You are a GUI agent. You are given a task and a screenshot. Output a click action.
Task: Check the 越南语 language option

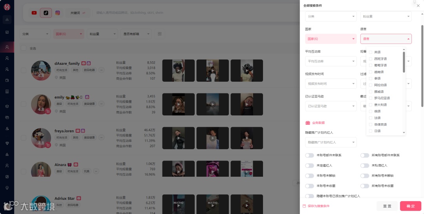coord(371,72)
